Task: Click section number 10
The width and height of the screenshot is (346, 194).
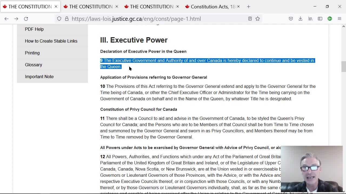Action: point(102,86)
